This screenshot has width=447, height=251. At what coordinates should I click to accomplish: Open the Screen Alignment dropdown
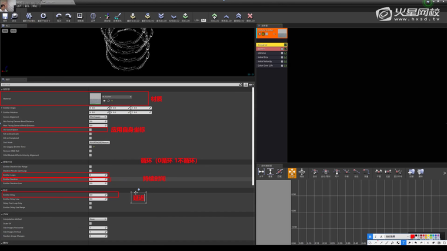click(97, 117)
